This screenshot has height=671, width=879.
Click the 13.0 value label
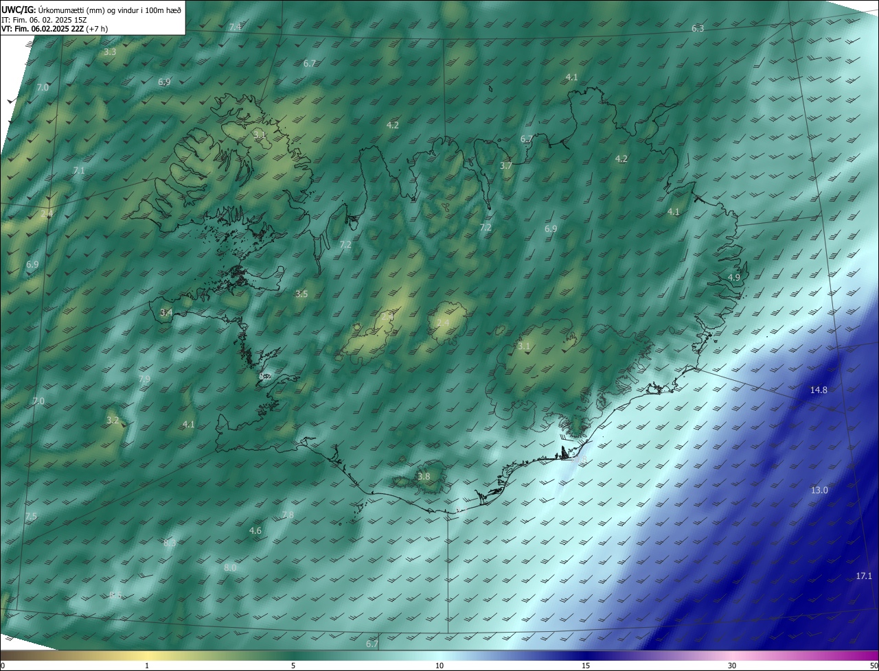(x=819, y=490)
